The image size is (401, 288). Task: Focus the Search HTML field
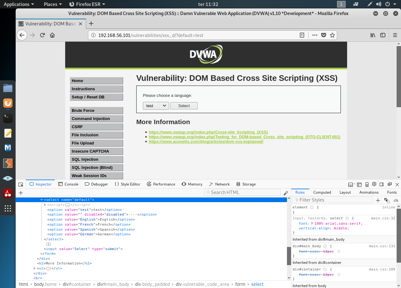coord(242,192)
